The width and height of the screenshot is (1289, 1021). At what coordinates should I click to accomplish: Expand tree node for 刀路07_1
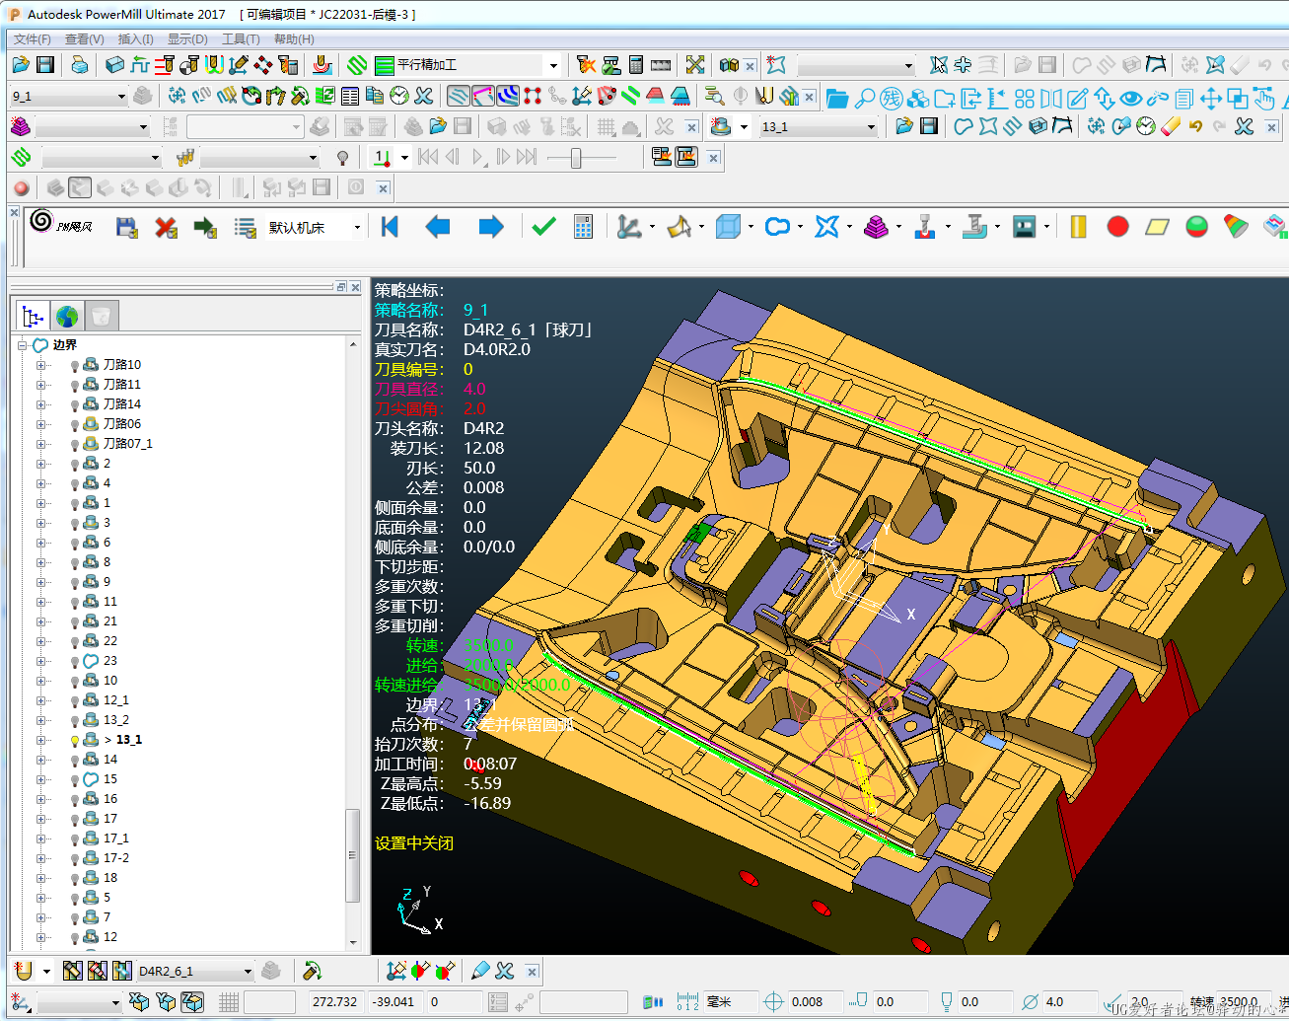tap(41, 444)
